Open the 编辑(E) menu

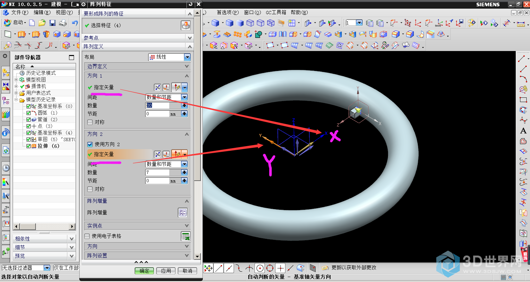point(42,13)
